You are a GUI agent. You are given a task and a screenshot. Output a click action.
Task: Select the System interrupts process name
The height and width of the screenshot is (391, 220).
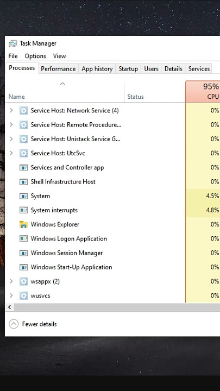tap(54, 210)
